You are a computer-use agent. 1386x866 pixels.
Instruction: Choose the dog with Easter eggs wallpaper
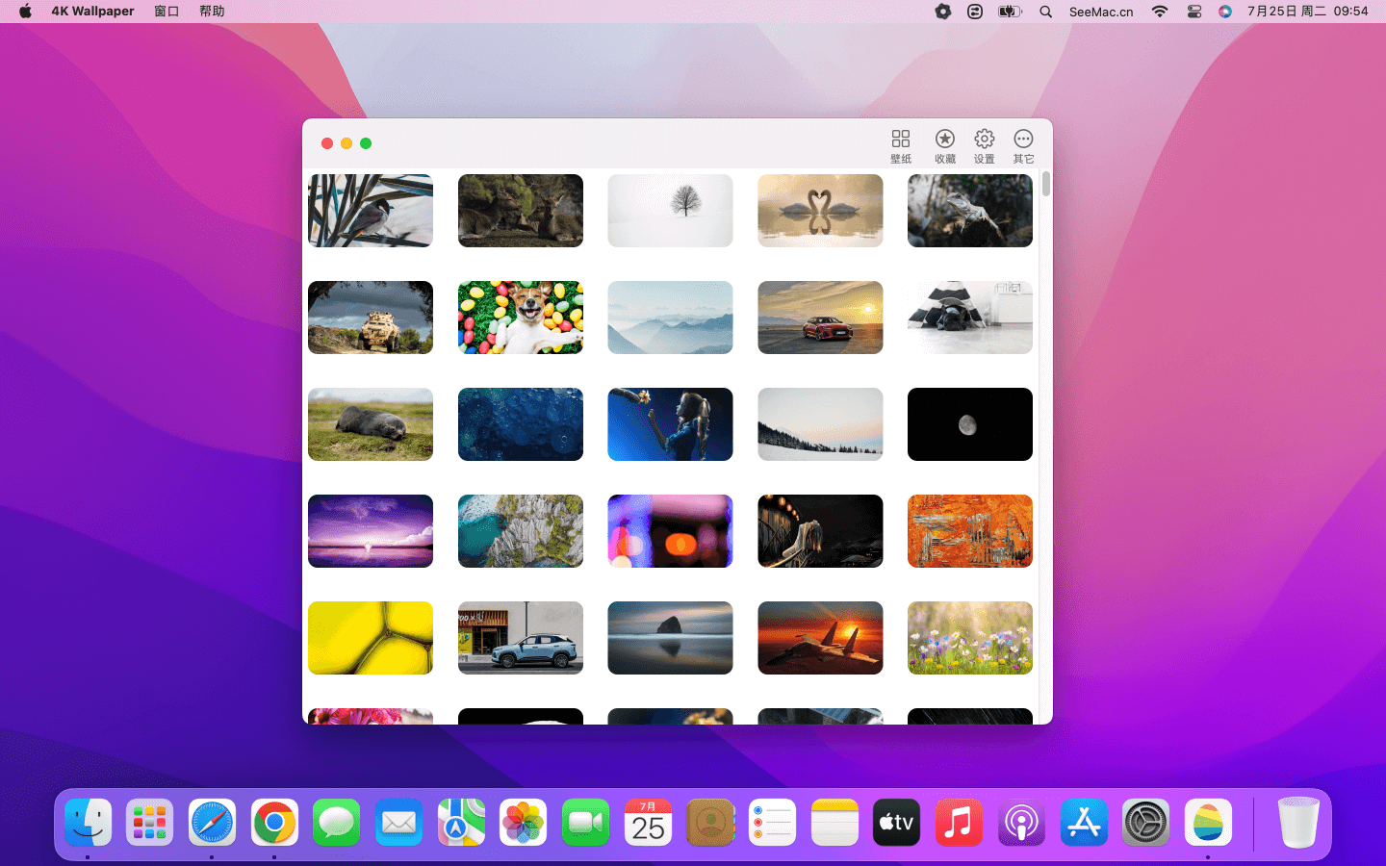pyautogui.click(x=521, y=318)
